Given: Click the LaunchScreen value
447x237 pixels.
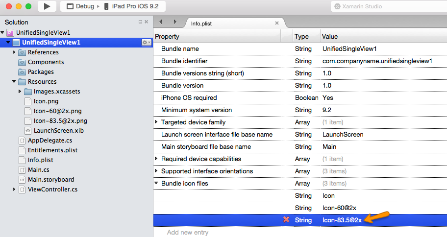Looking at the screenshot, I should click(343, 135).
